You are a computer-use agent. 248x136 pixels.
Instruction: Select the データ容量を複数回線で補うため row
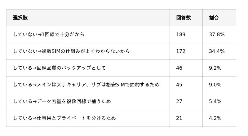[62, 101]
